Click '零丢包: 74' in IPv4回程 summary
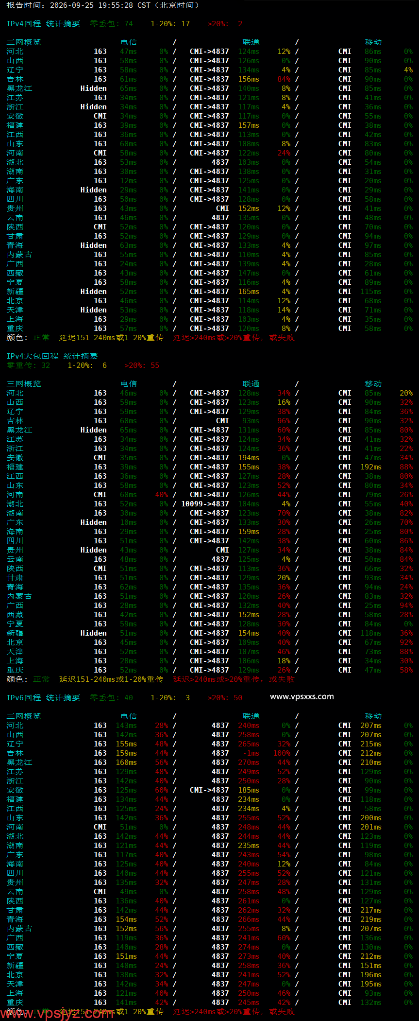 coord(111,24)
